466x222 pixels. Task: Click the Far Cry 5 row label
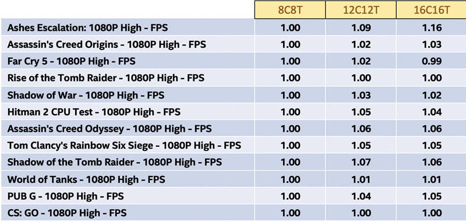[71, 61]
